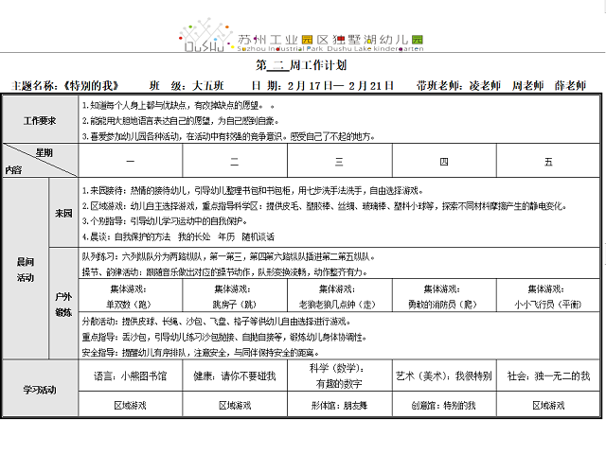
Task: Click the line 2.区域游戏 about 静电变化
Action: click(x=324, y=206)
